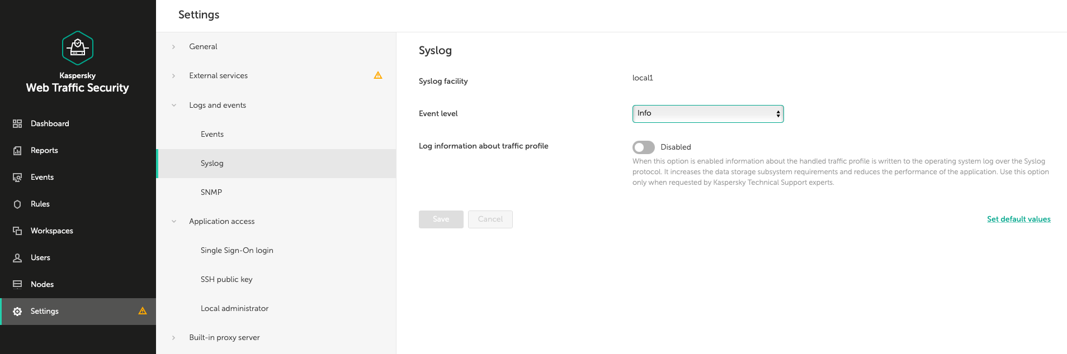The image size is (1067, 354).
Task: Click the Nodes server icon
Action: (17, 284)
